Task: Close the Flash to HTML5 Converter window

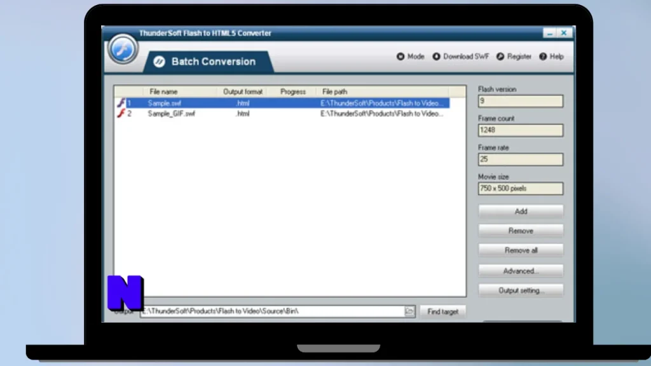Action: (x=564, y=33)
